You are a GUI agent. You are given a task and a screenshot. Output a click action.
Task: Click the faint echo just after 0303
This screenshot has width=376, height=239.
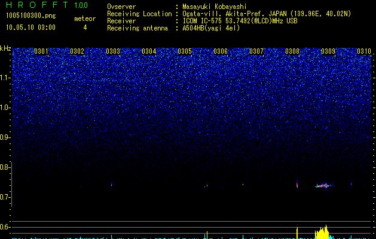(112, 185)
